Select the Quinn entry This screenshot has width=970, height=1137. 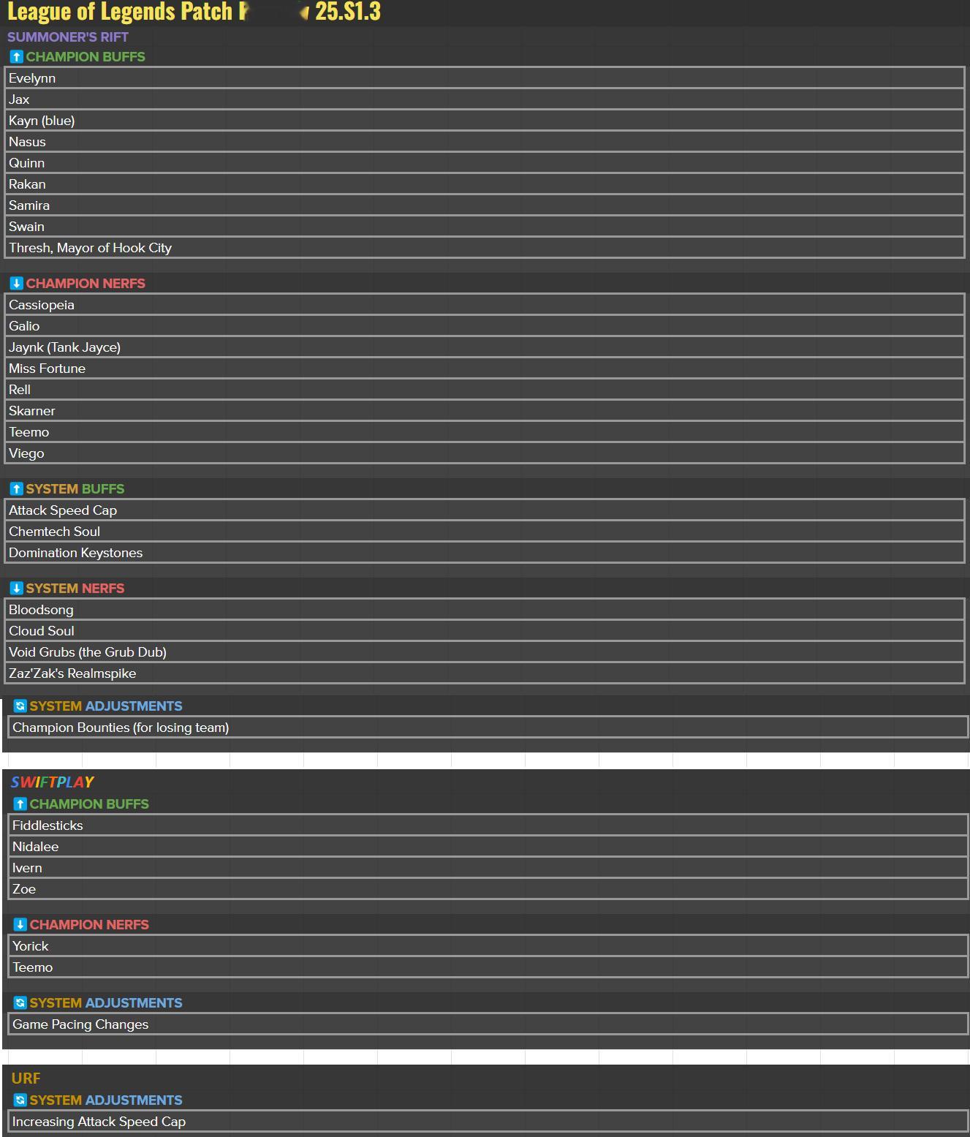[485, 163]
